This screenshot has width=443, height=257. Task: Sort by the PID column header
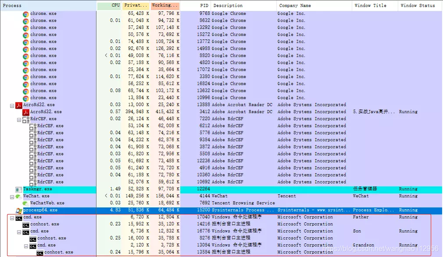pos(196,5)
